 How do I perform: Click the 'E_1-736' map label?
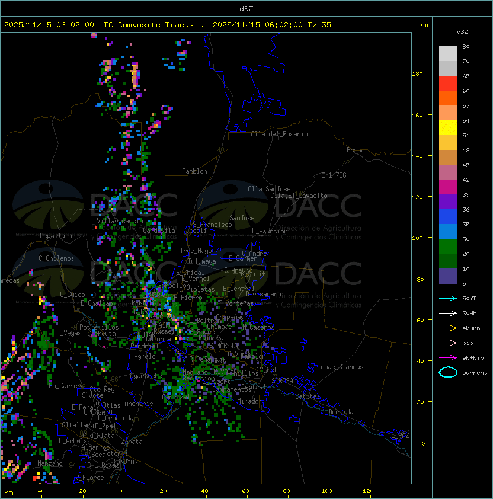click(334, 175)
